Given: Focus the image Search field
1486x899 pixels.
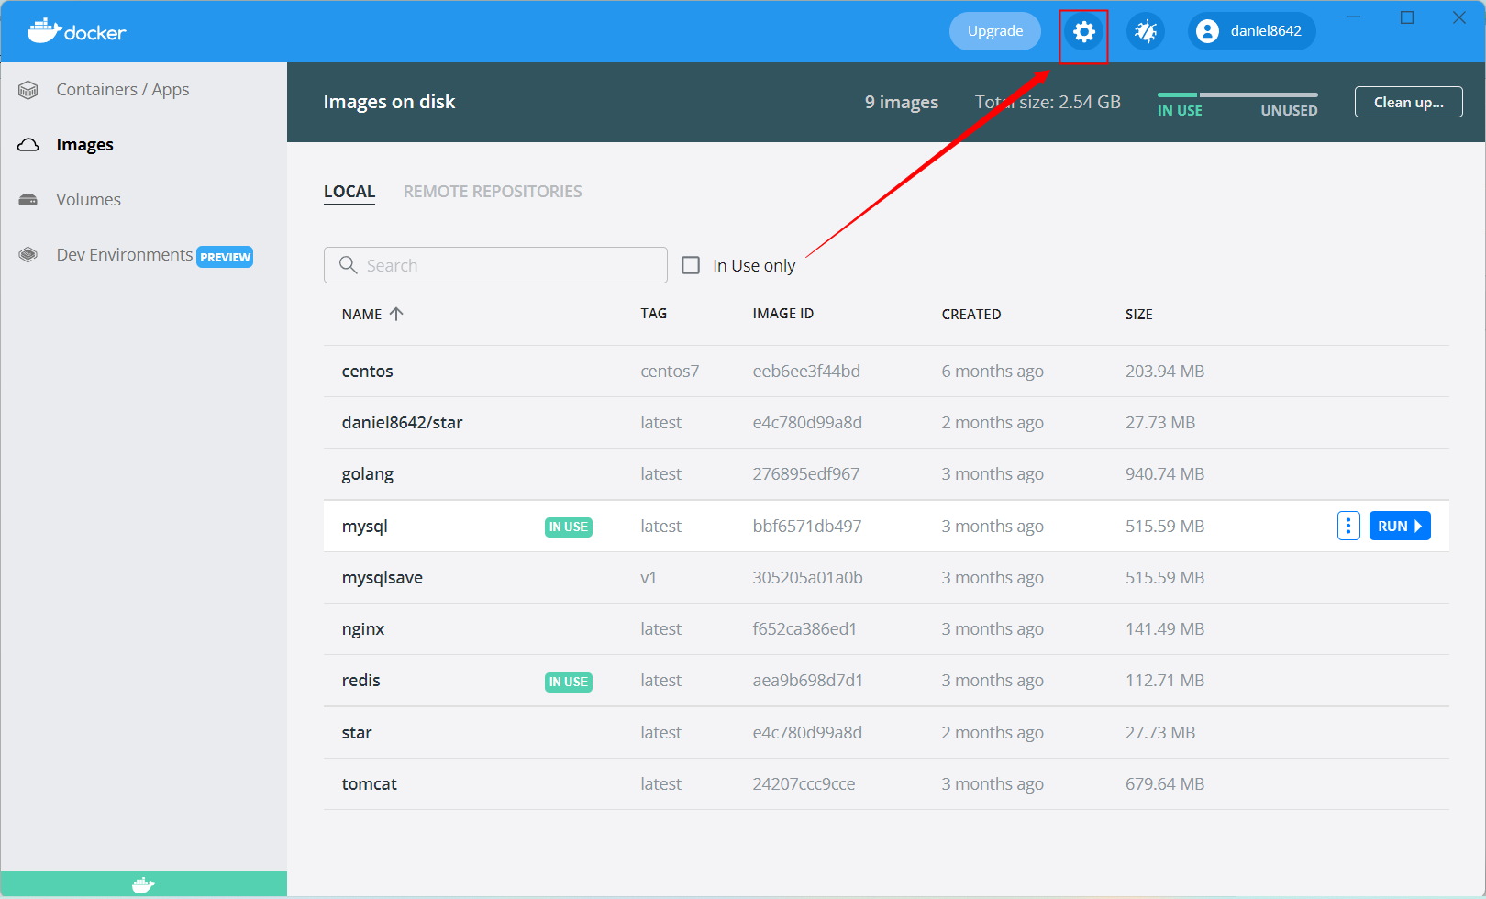Looking at the screenshot, I should [x=495, y=265].
